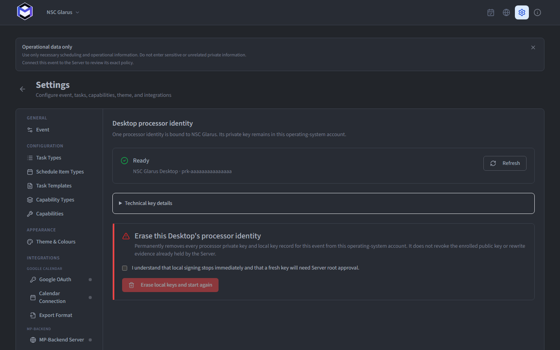Open Task Templates settings
The image size is (560, 350).
click(x=59, y=186)
